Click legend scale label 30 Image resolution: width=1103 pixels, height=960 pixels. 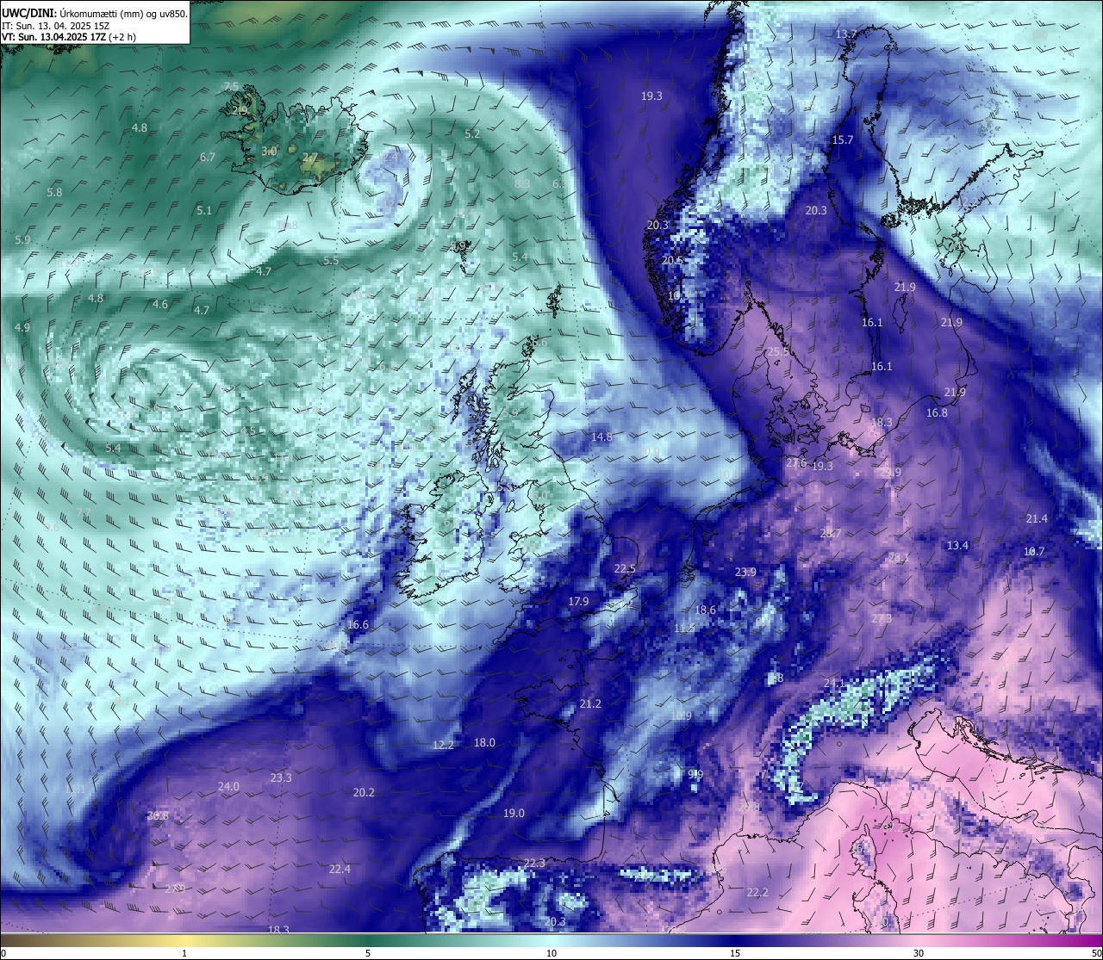[919, 953]
